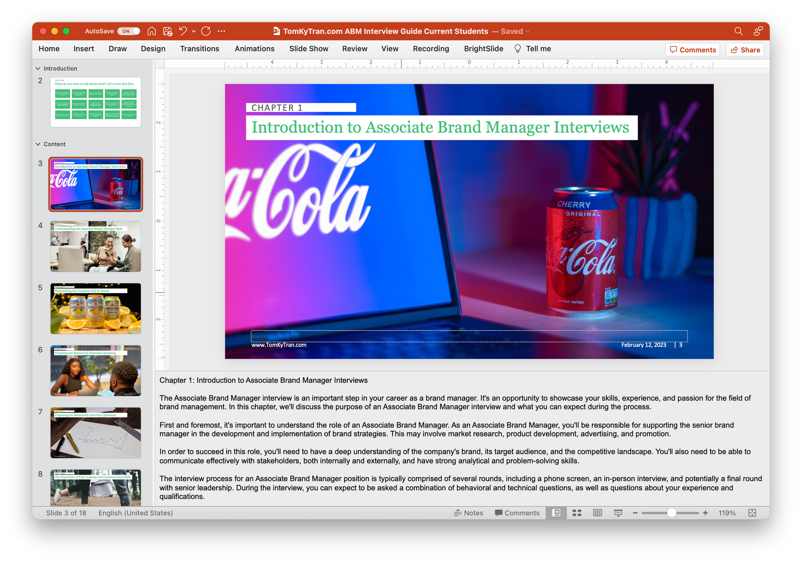
Task: Switch to Reading view icon
Action: click(597, 513)
